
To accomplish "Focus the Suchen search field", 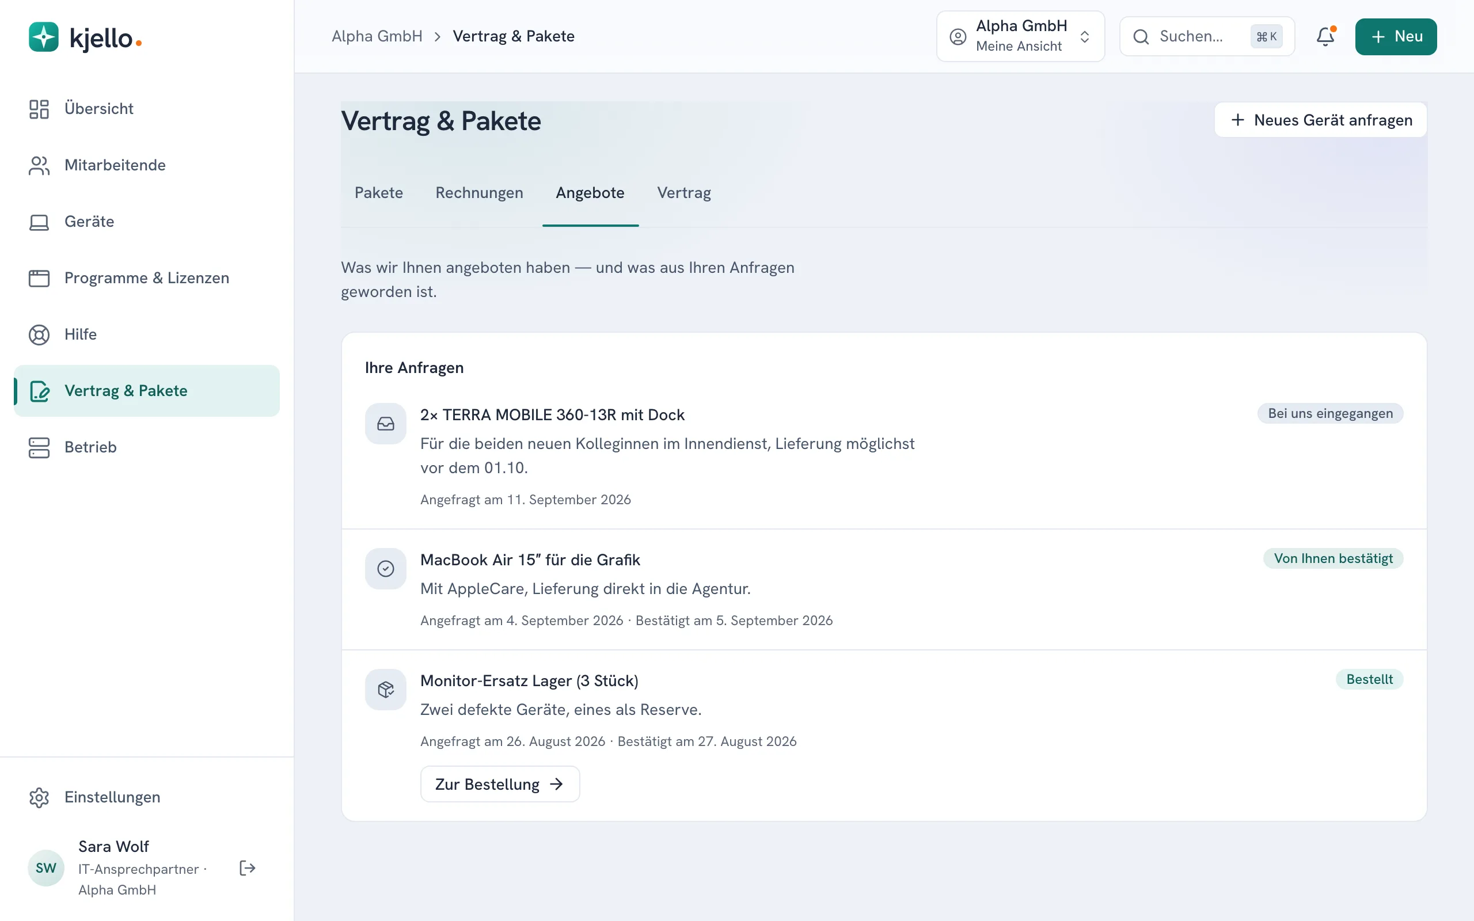I will coord(1207,36).
